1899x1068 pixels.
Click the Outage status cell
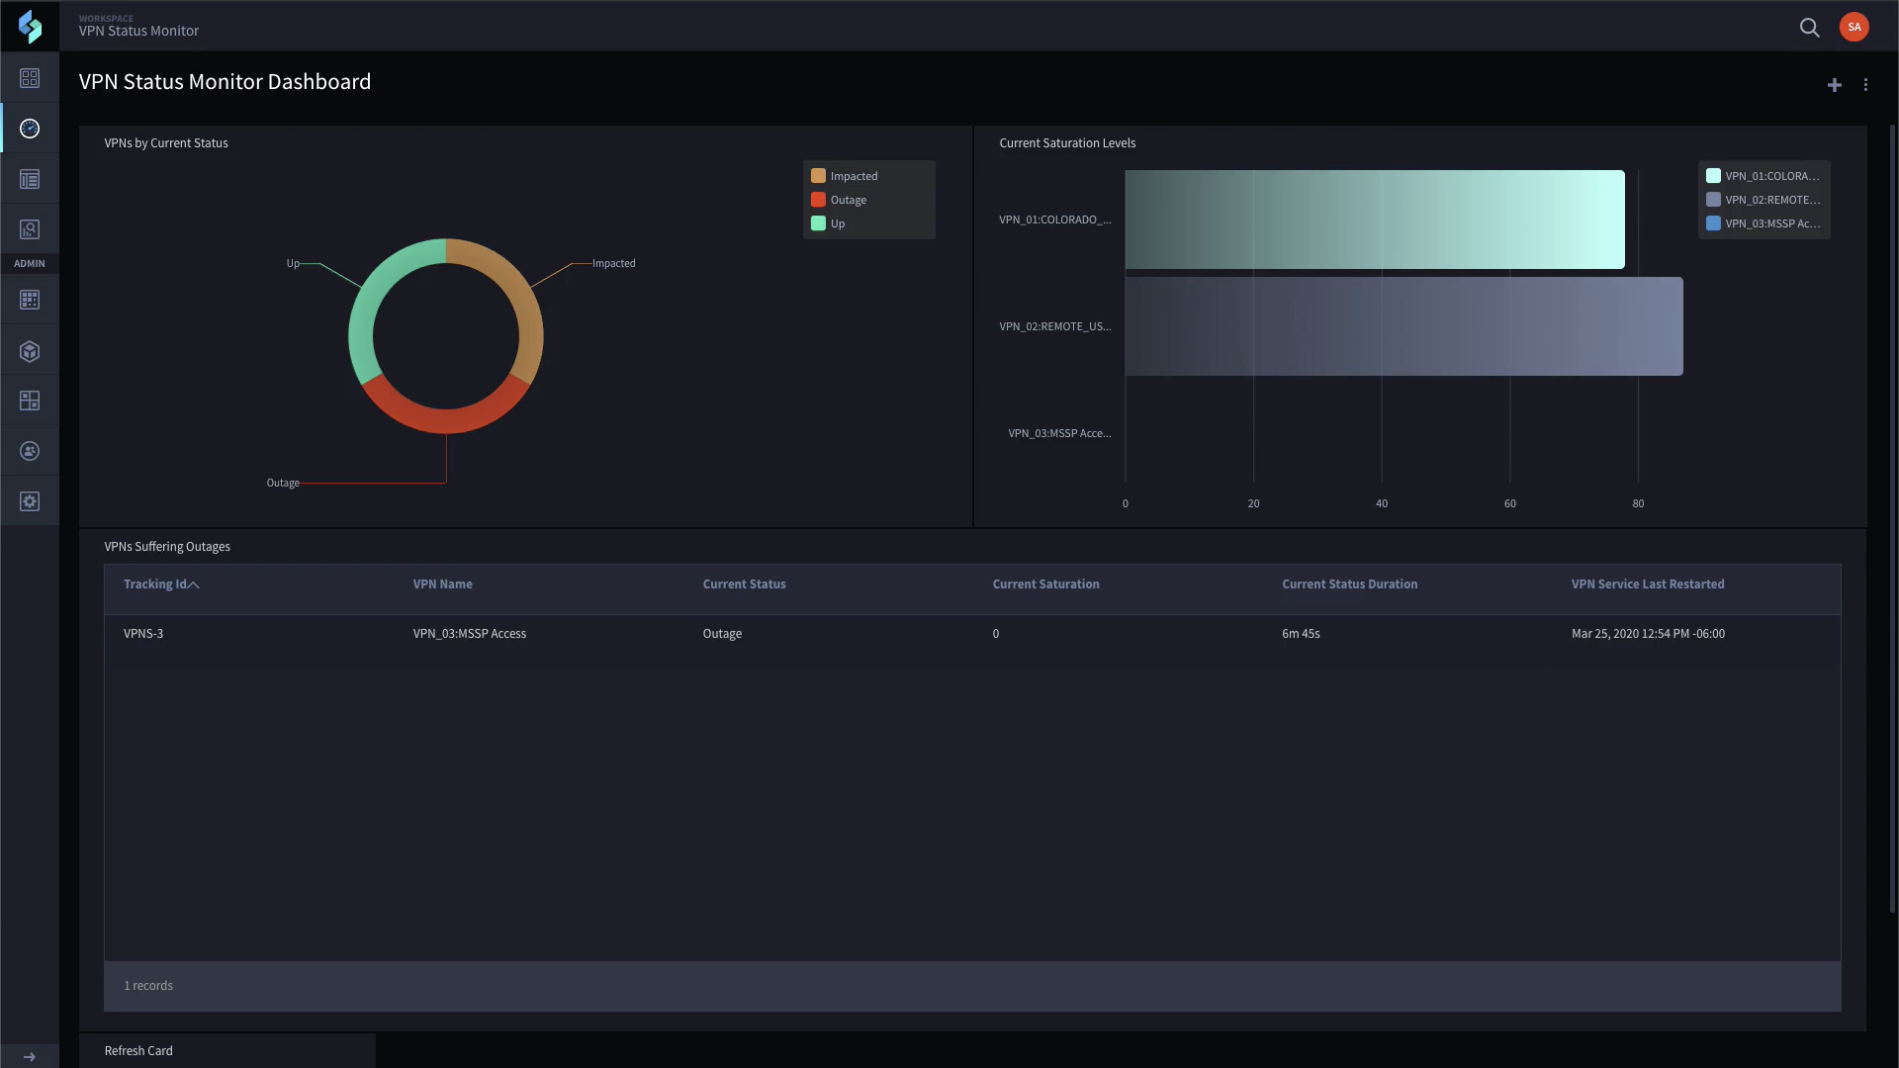722,634
